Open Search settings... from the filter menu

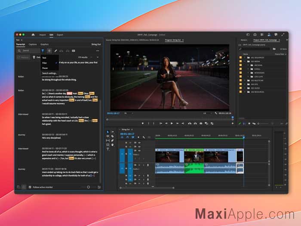tap(50, 73)
